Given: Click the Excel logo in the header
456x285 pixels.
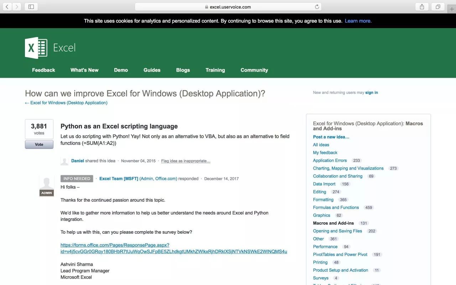Looking at the screenshot, I should point(50,48).
